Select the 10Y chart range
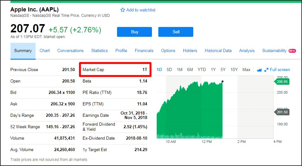 234,70
